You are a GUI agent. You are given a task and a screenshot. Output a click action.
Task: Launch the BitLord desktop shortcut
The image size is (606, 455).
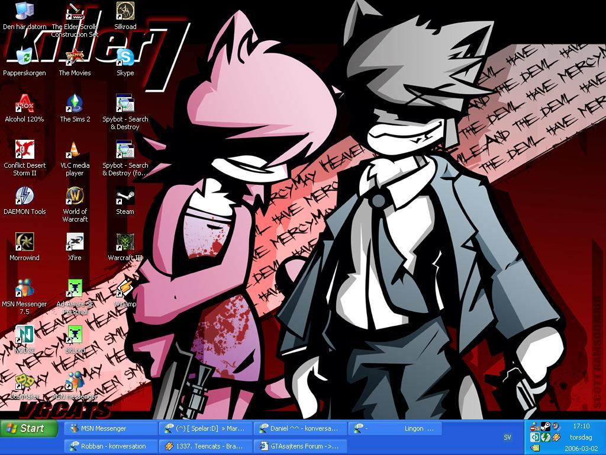(75, 339)
